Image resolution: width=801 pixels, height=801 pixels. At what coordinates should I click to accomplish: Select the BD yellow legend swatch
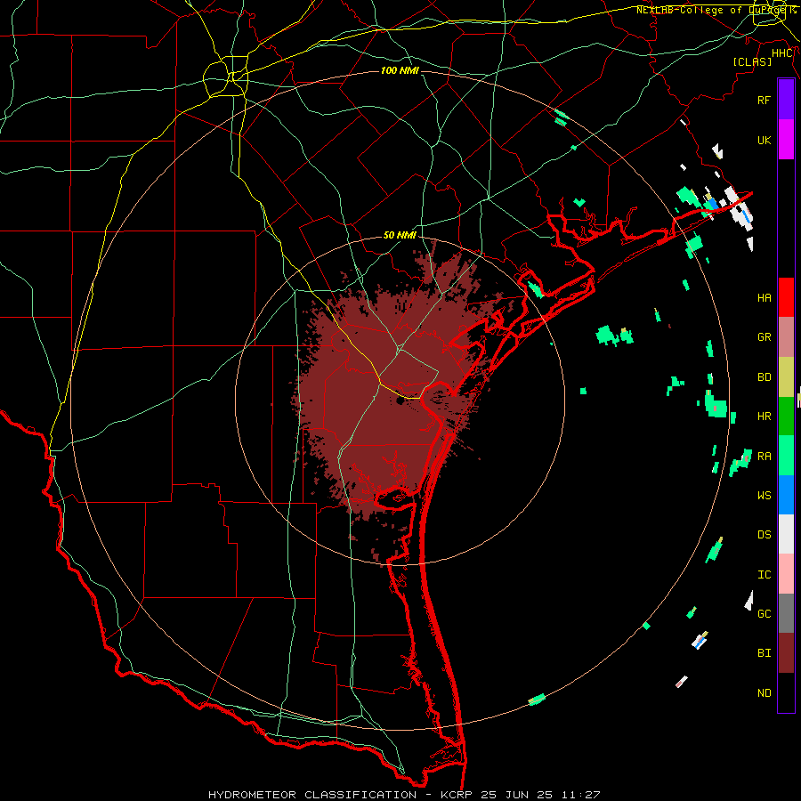point(786,376)
